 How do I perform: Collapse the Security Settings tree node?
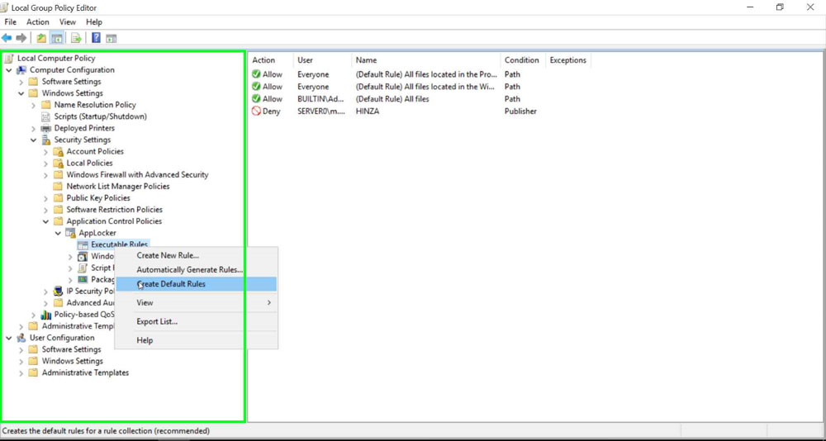click(34, 140)
